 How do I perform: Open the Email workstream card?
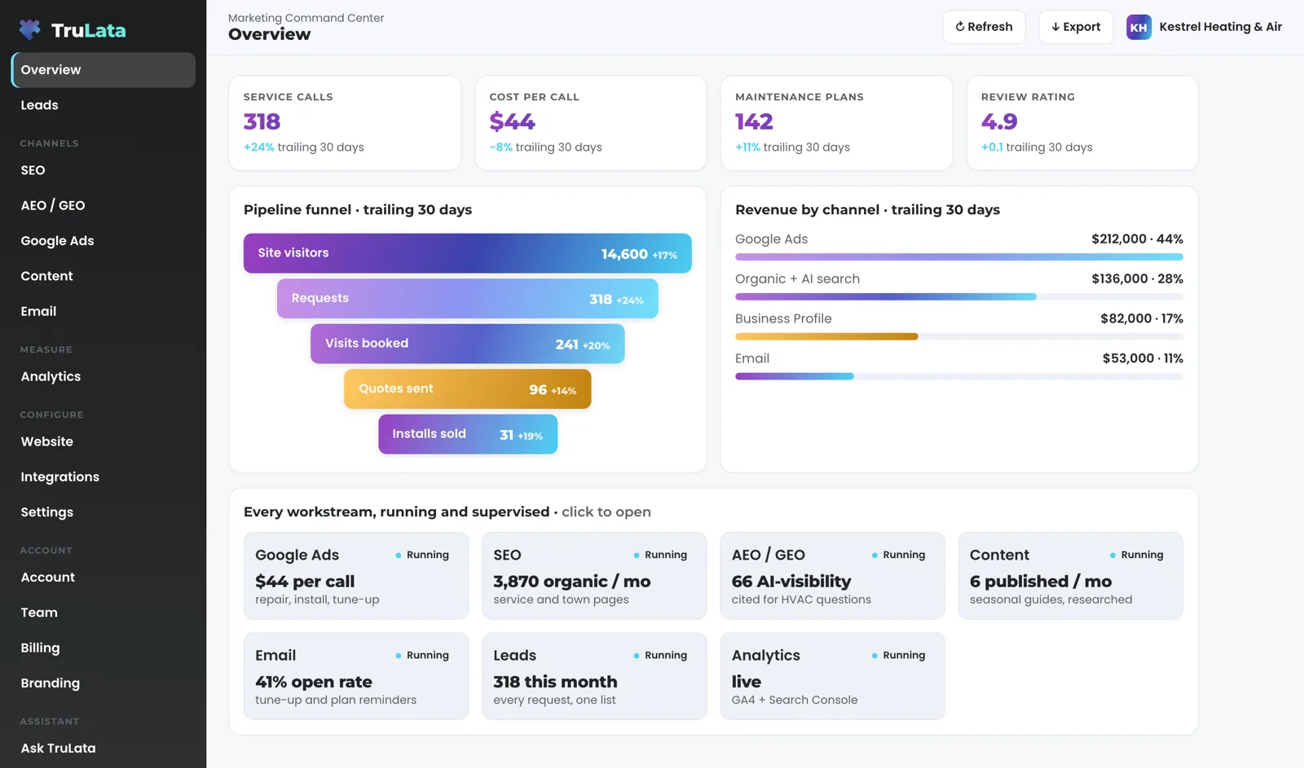click(356, 676)
